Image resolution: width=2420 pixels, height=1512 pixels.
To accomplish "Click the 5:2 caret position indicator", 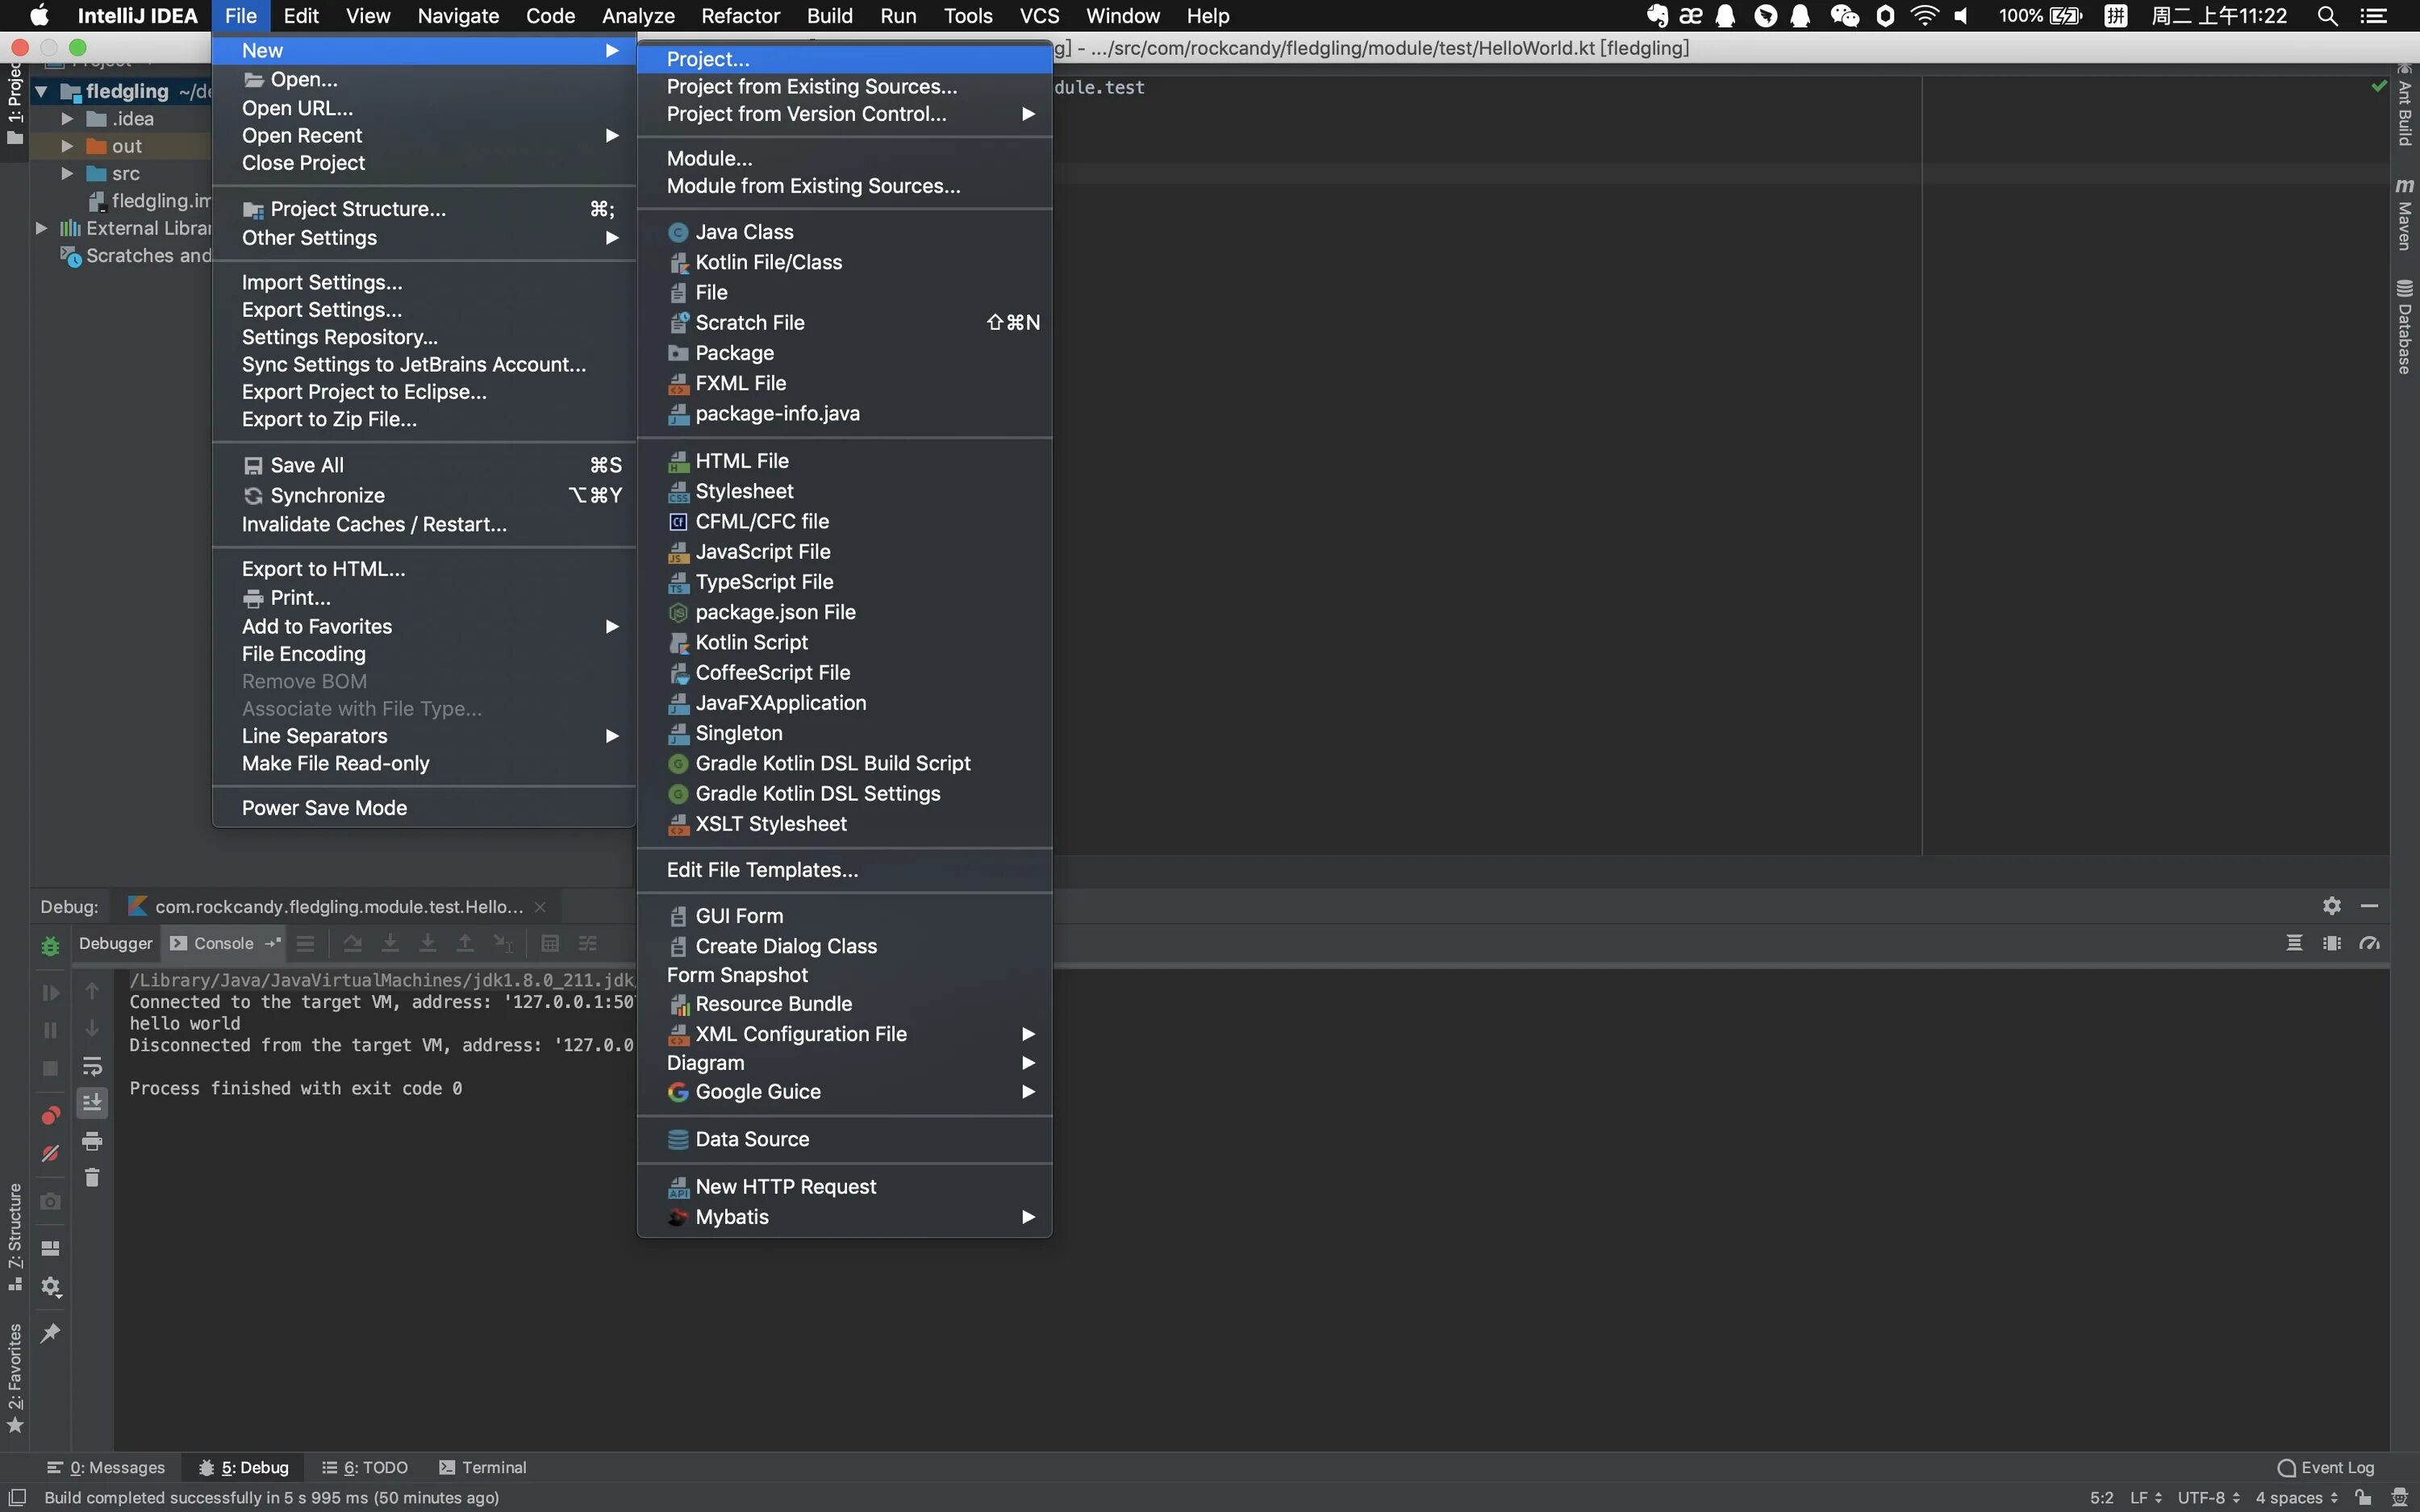I will [2101, 1497].
